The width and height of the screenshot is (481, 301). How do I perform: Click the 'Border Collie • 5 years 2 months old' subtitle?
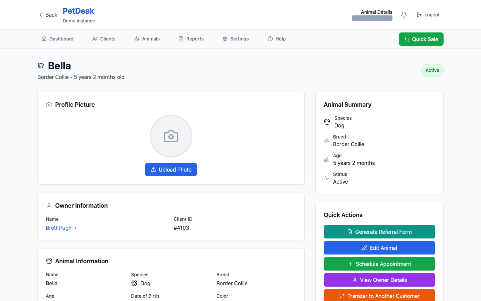click(81, 77)
